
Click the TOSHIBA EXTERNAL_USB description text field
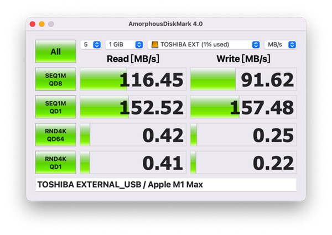click(x=166, y=185)
